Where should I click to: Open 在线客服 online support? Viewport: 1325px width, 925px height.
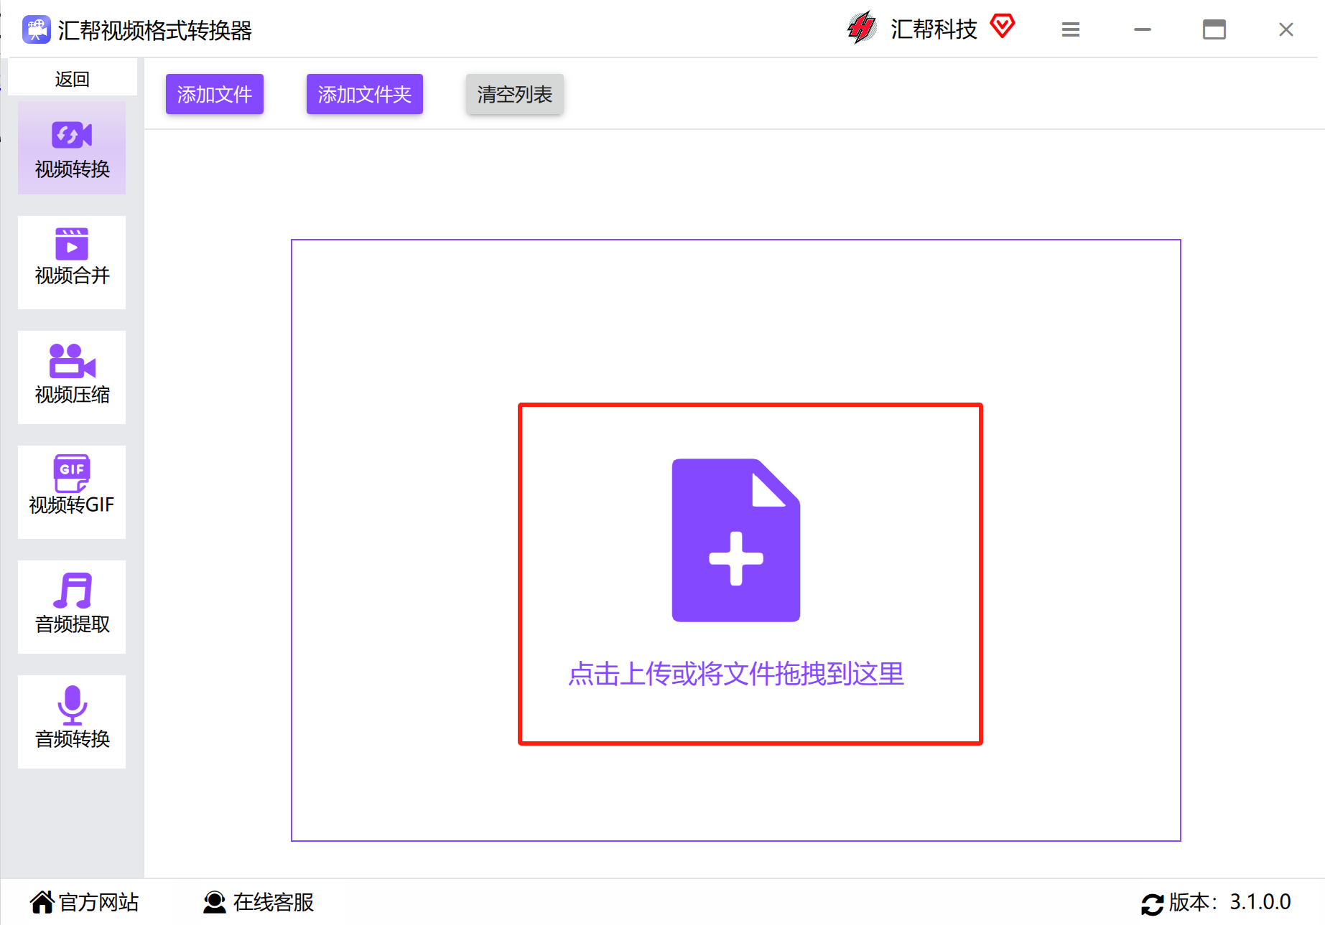[x=259, y=902]
